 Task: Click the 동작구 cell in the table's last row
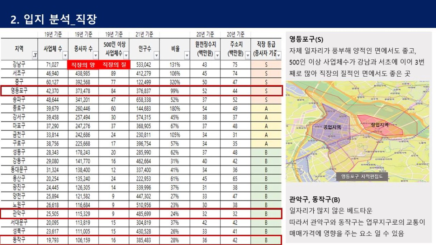coord(19,240)
